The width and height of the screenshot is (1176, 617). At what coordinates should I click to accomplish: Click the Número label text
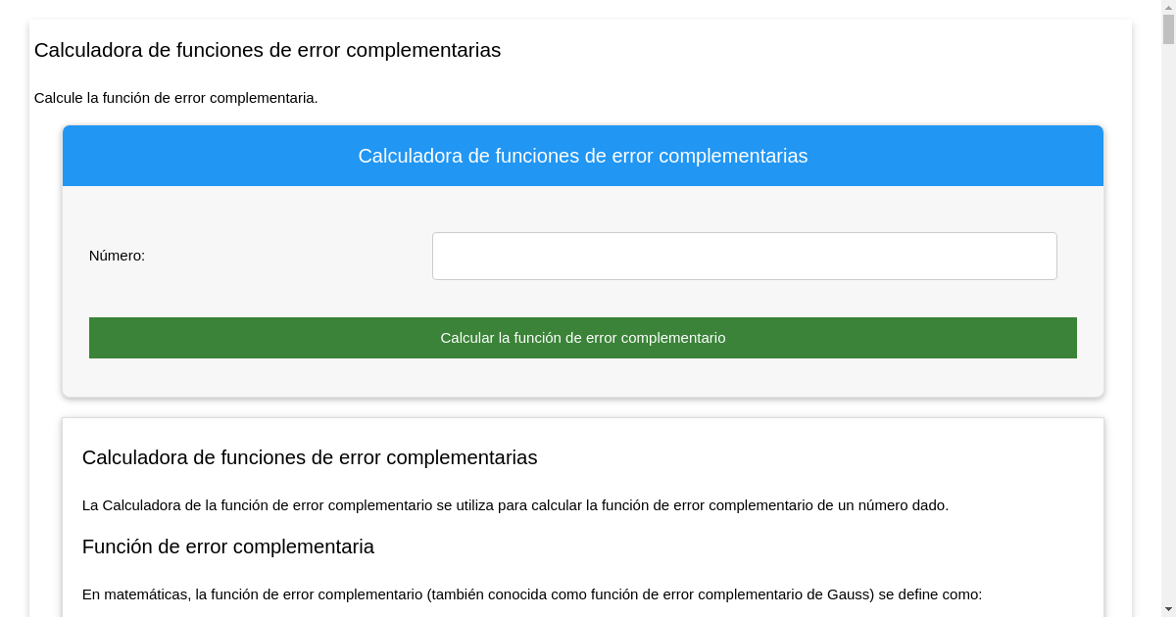tap(117, 256)
